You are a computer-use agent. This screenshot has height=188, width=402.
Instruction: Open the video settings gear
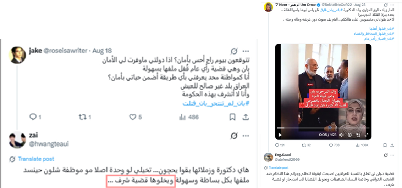(x=349, y=135)
